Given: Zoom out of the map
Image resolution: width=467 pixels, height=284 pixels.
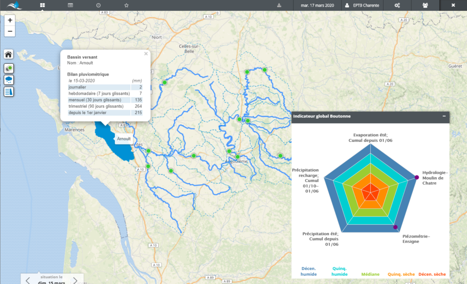Looking at the screenshot, I should point(10,31).
